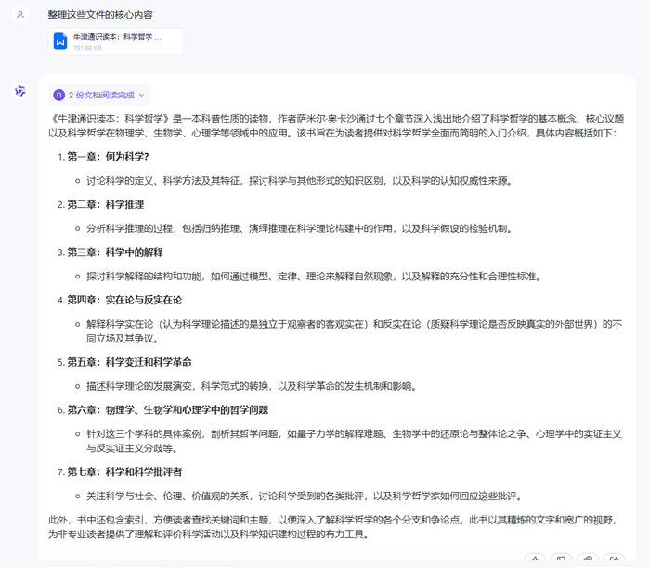Click the heading 第二章：科学推理
The image size is (650, 568).
pyautogui.click(x=105, y=205)
